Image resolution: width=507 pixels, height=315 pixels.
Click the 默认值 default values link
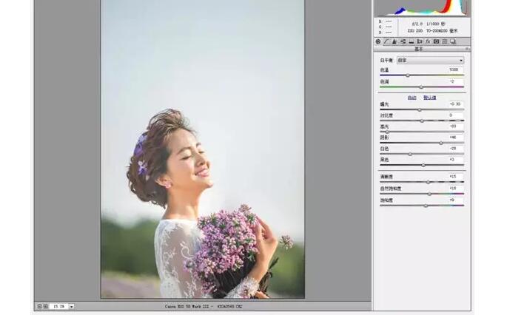429,98
